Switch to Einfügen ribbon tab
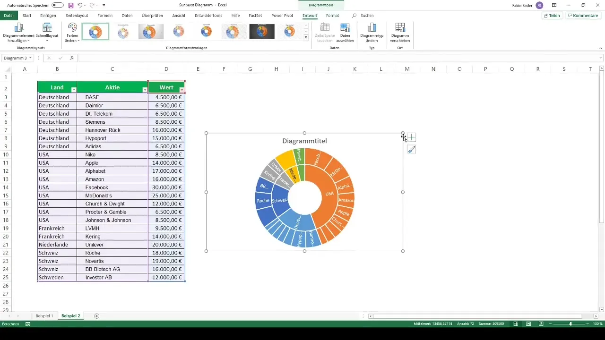The image size is (605, 340). pos(48,16)
